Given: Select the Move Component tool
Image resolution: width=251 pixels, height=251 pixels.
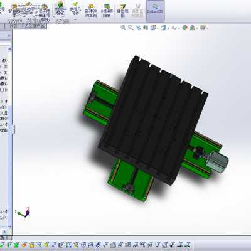Looking at the screenshot, I should point(29,9).
